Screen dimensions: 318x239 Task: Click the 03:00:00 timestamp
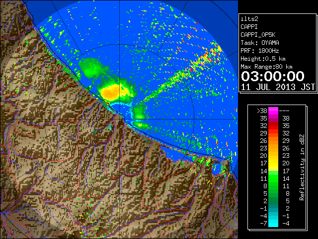[x=273, y=76]
